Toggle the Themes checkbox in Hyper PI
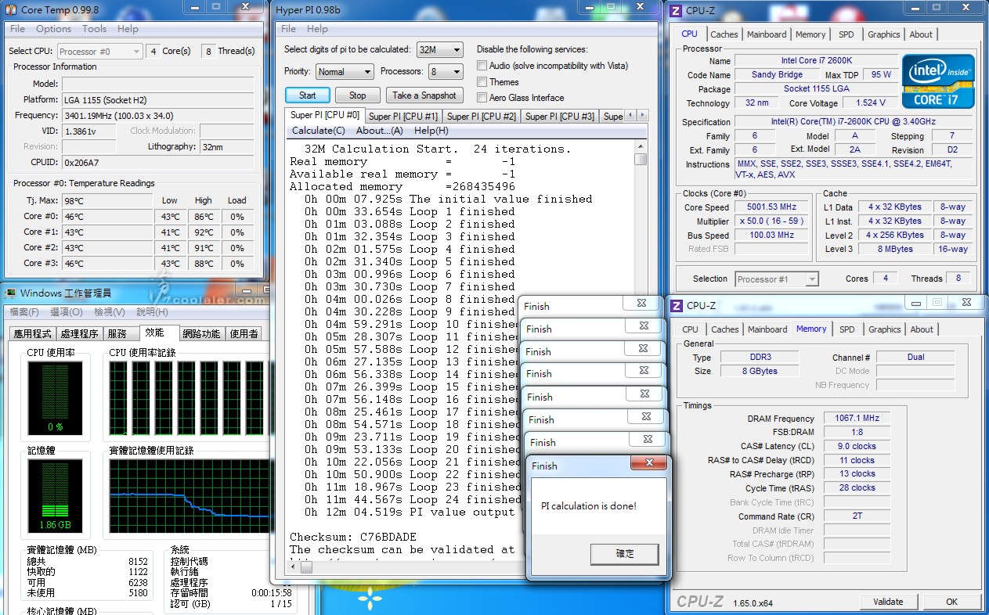The height and width of the screenshot is (615, 989). 482,82
